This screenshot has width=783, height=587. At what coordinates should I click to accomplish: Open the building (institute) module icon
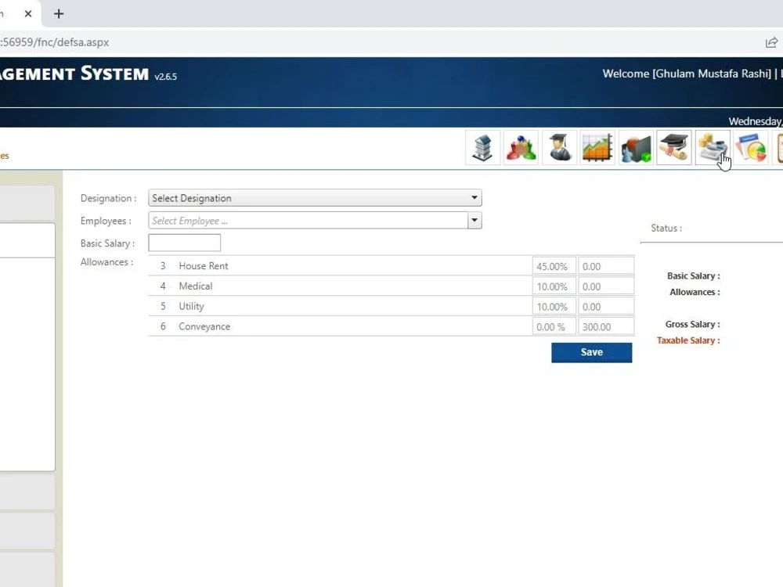(x=482, y=148)
